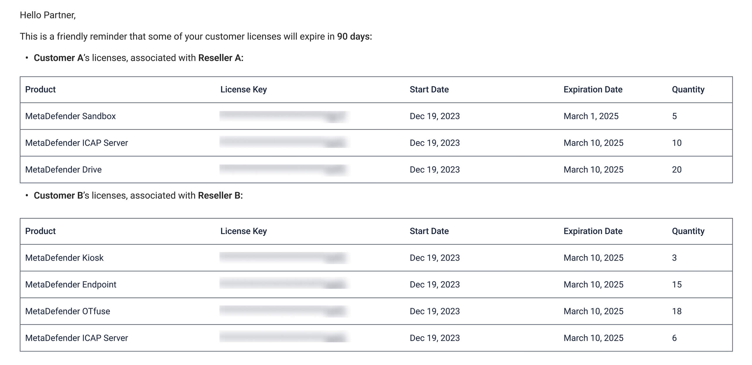Select the quantity 18 for MetaDefender OTfuse
The width and height of the screenshot is (752, 365).
pos(676,311)
